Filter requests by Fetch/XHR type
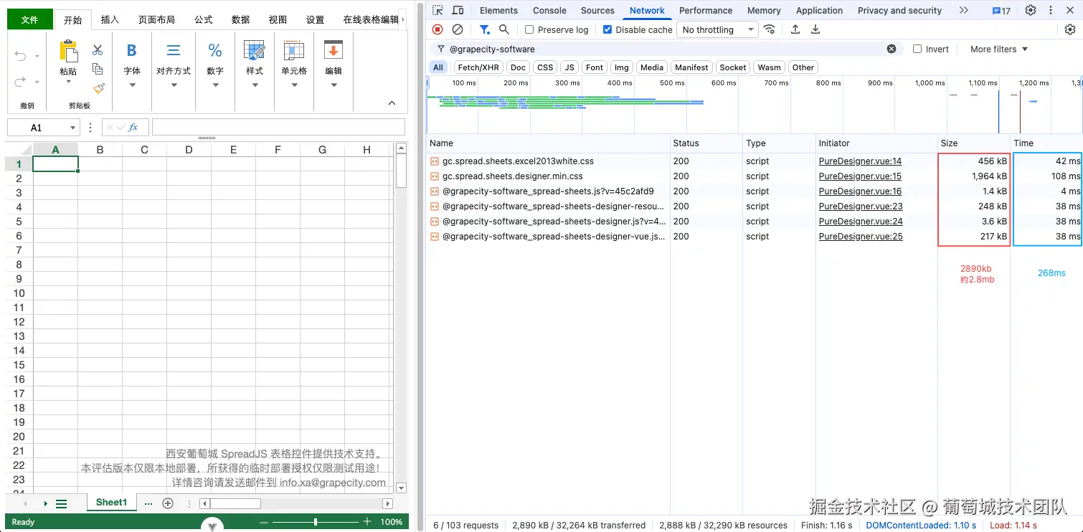The image size is (1083, 532). point(478,67)
